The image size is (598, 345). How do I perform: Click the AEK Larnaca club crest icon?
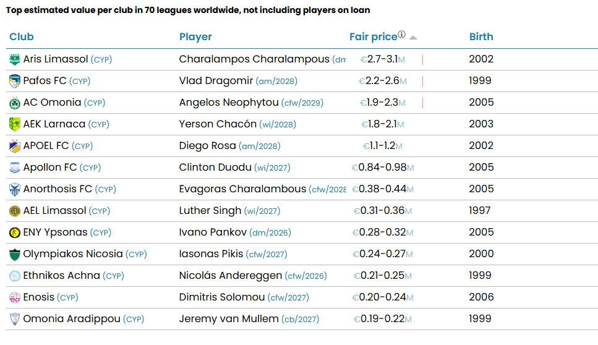(x=15, y=124)
